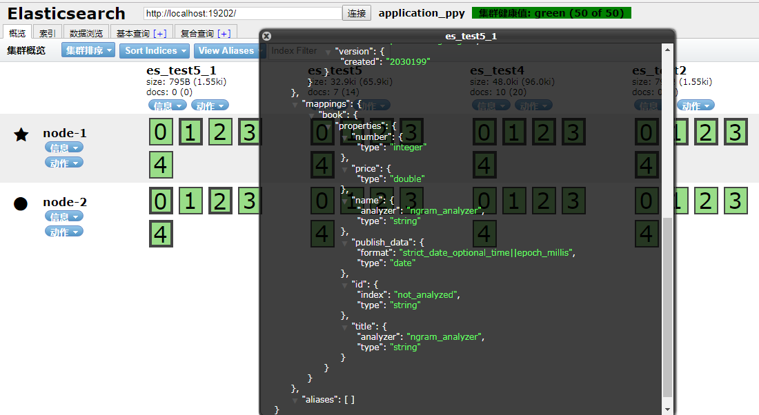The image size is (759, 415).
Task: Select shard 3 of es_test2 on node-1
Action: pyautogui.click(x=736, y=132)
